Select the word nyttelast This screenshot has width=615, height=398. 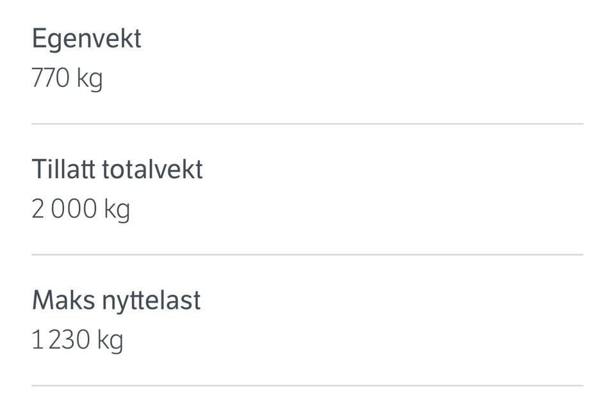151,301
